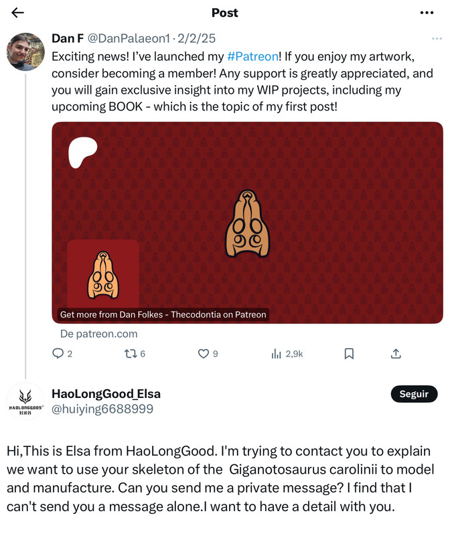Screen dimensions: 450x536
Task: Click the reply speech bubble icon
Action: [x=58, y=354]
